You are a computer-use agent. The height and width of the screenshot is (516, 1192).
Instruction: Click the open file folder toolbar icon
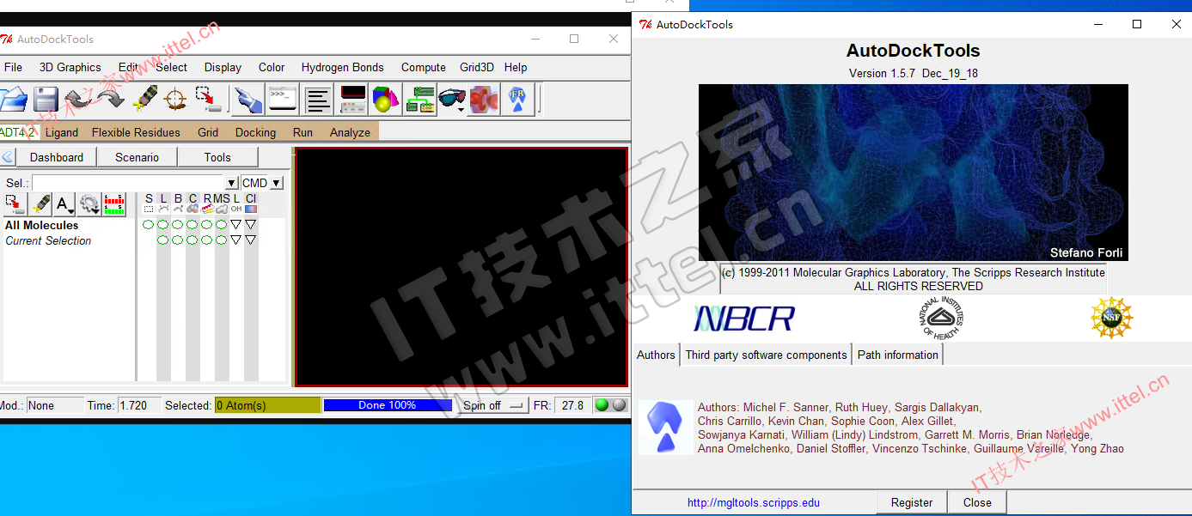click(12, 99)
